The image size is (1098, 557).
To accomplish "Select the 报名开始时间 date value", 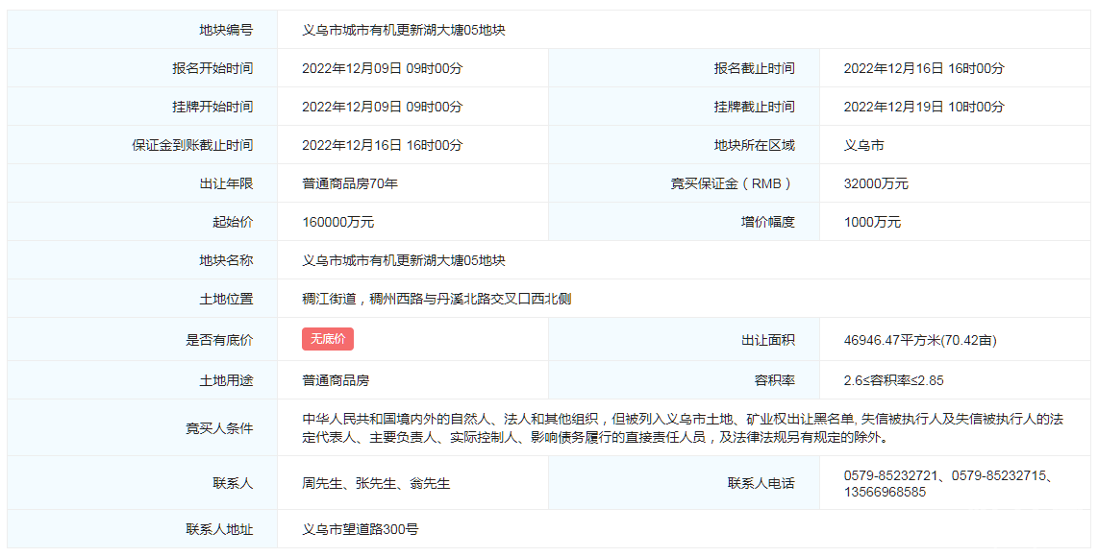I will click(x=382, y=68).
